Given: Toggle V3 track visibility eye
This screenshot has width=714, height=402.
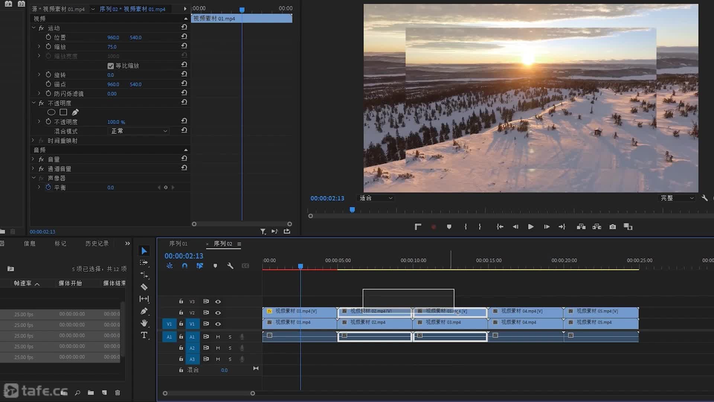Looking at the screenshot, I should [218, 301].
